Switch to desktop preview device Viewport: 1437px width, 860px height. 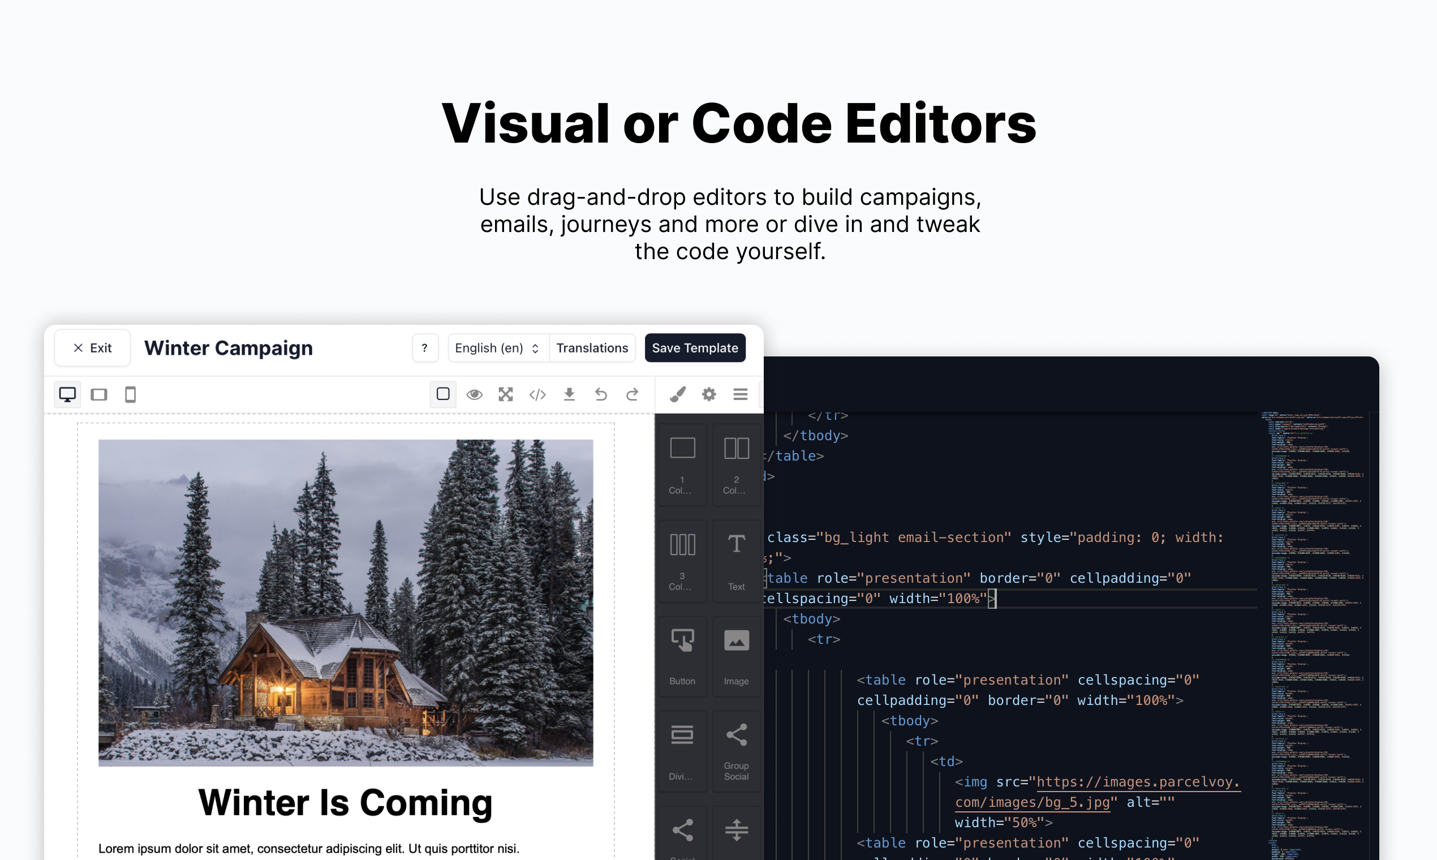68,395
